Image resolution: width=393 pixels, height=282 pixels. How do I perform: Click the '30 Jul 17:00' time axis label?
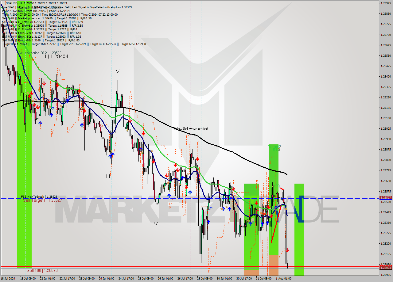244,279
